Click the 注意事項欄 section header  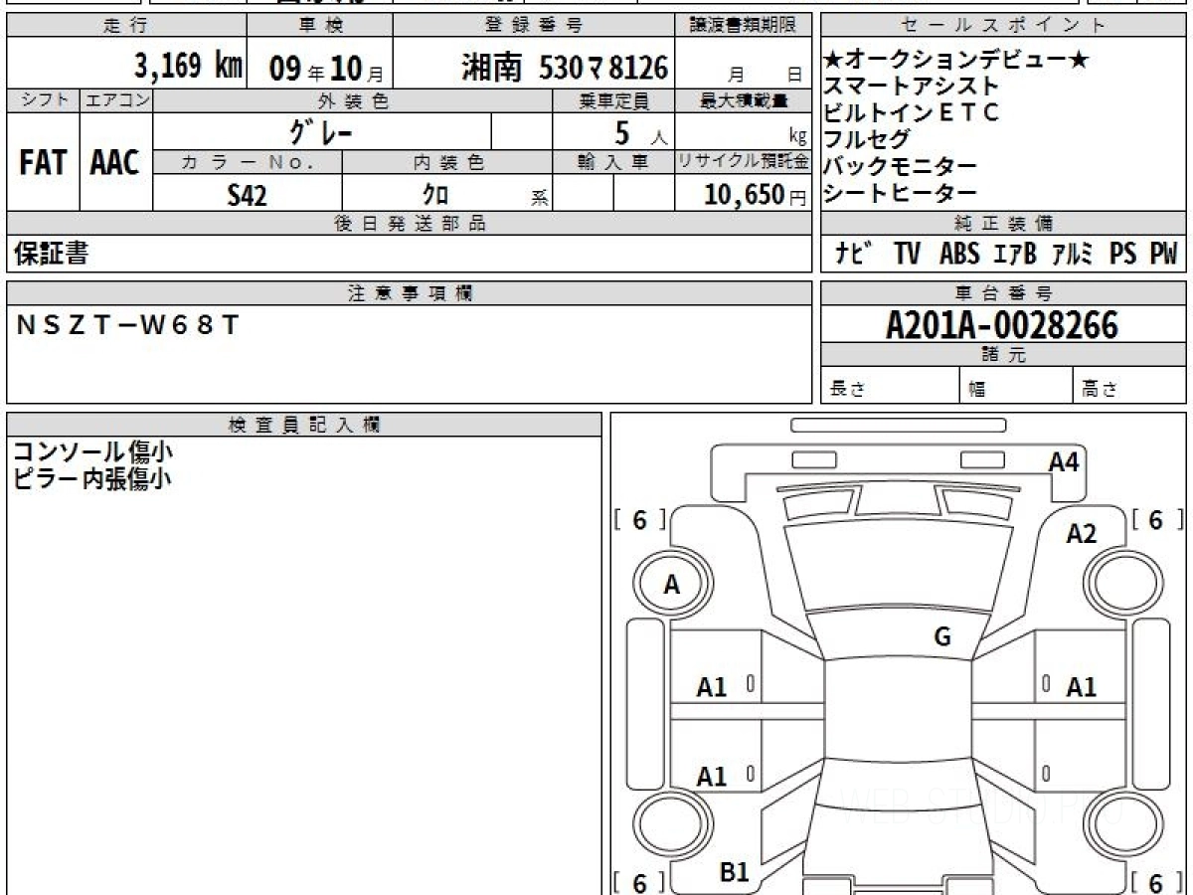click(409, 293)
